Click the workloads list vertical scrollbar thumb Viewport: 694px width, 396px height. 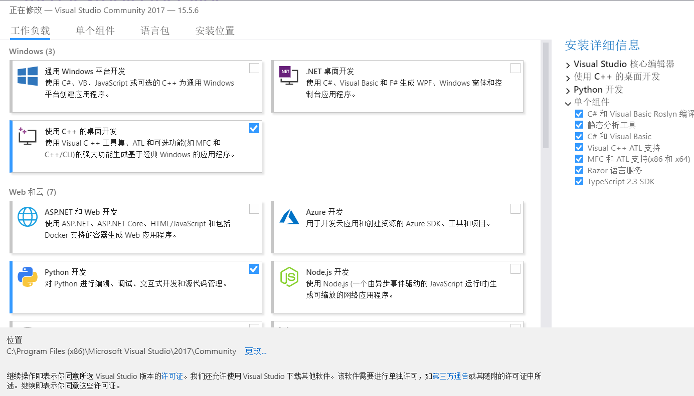(x=546, y=95)
